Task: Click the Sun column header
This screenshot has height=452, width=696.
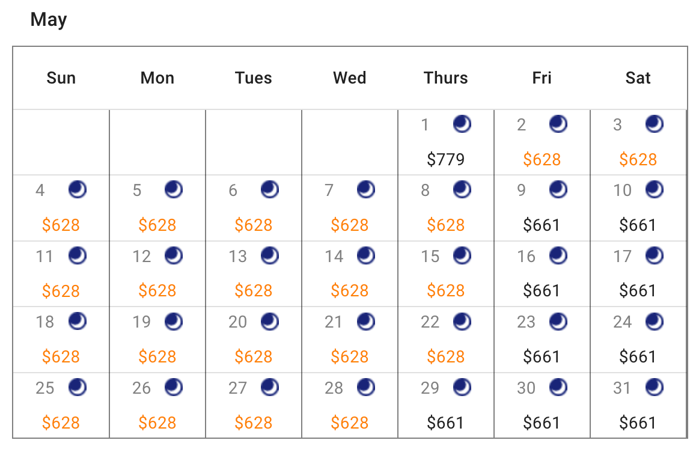Action: [61, 78]
